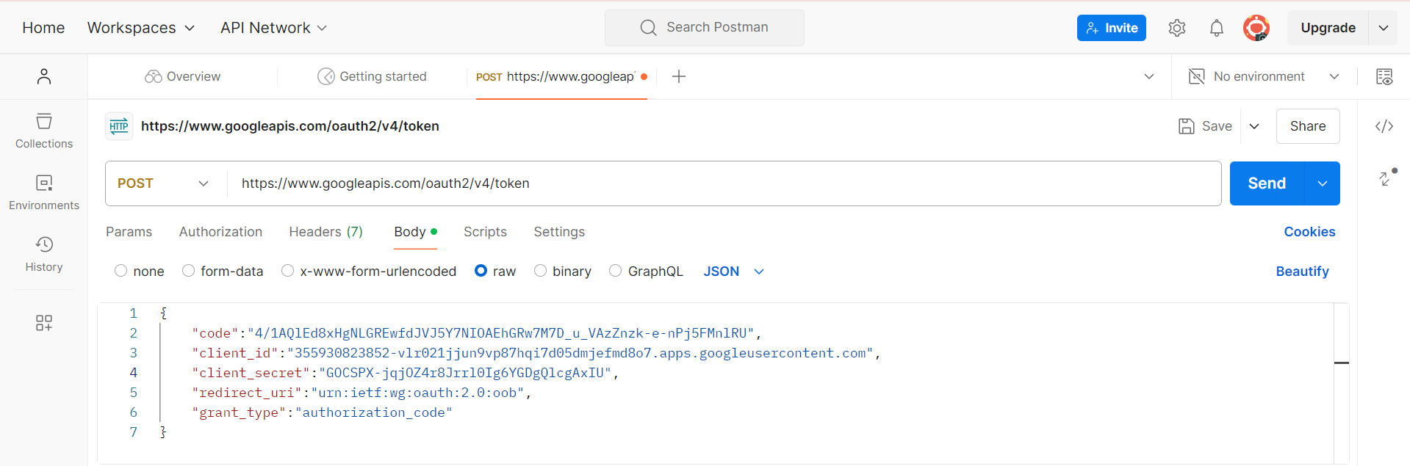Open the environment quick look icon
Screen dimensions: 1410x466
tap(1384, 76)
